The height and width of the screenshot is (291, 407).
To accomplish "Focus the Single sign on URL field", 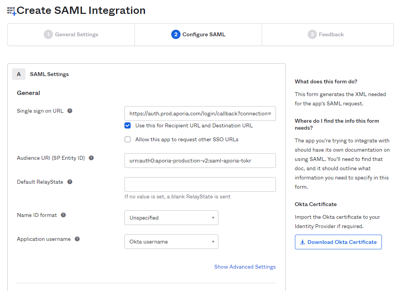I will pos(200,113).
